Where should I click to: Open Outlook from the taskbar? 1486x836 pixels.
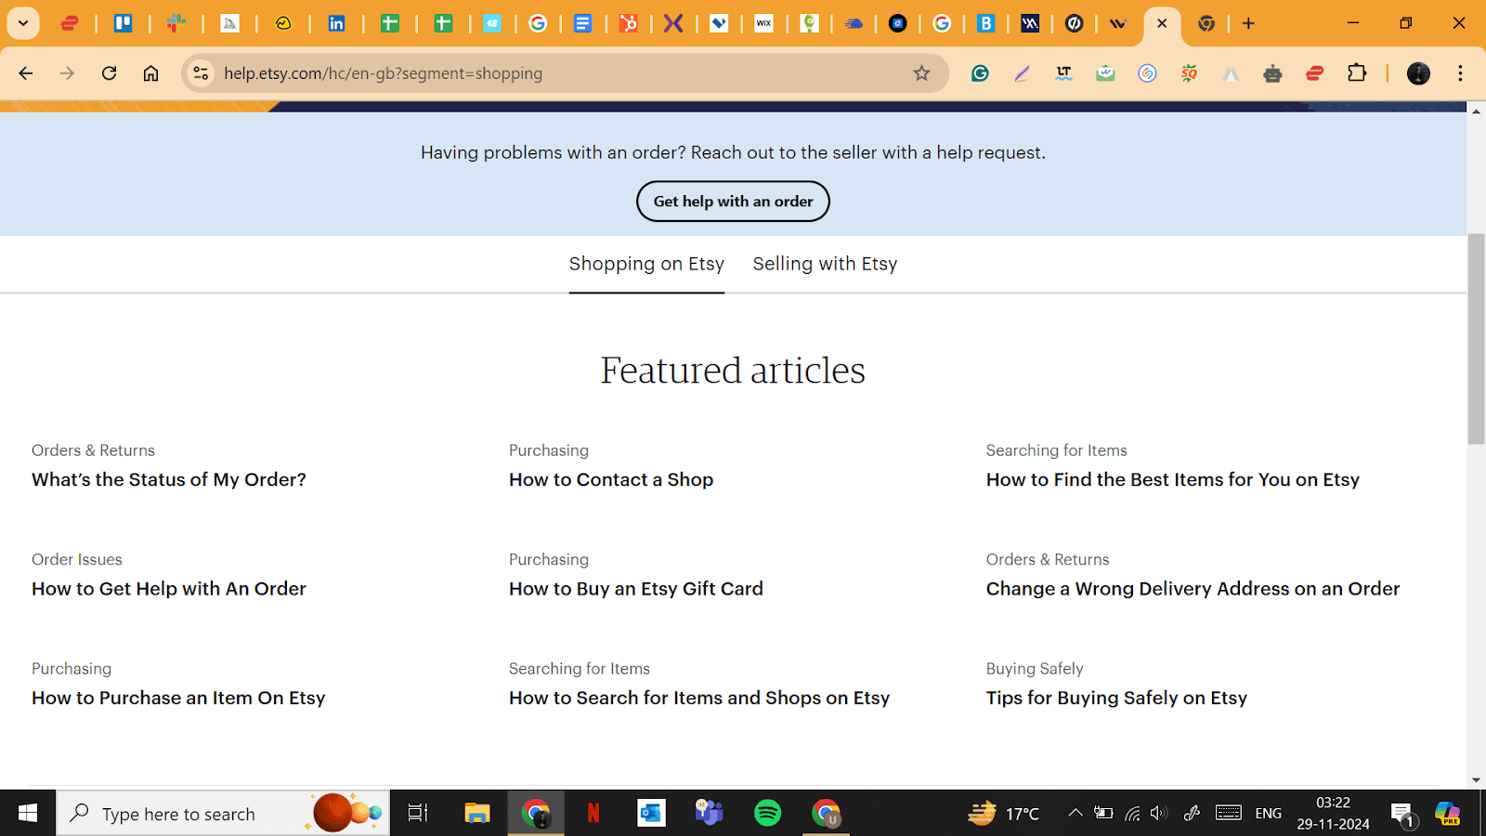point(651,814)
